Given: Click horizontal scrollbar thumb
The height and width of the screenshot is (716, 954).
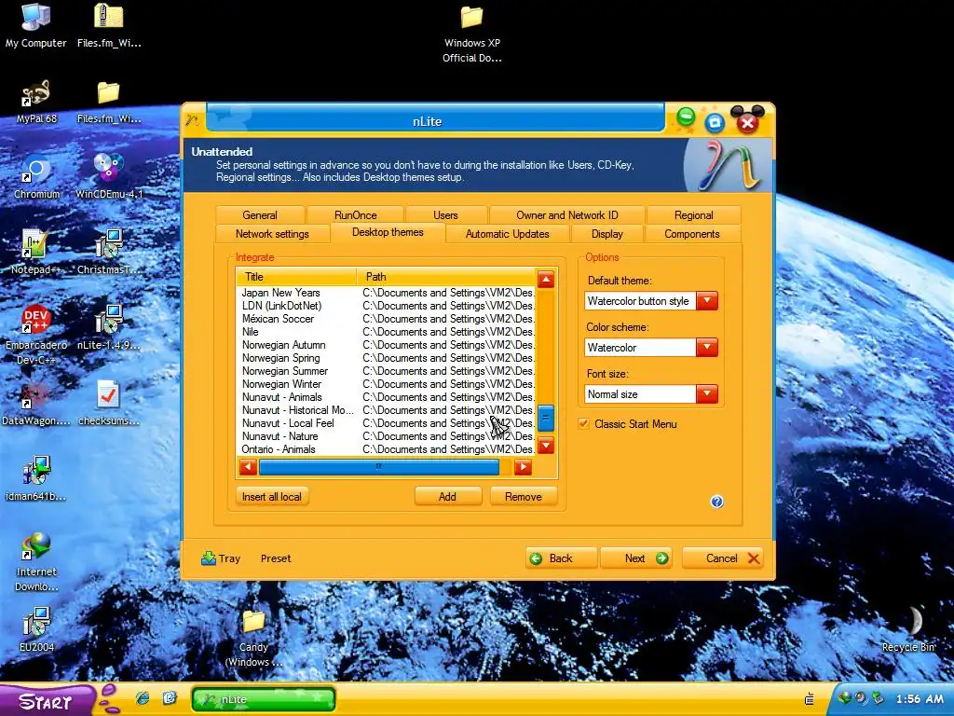Looking at the screenshot, I should (x=379, y=467).
